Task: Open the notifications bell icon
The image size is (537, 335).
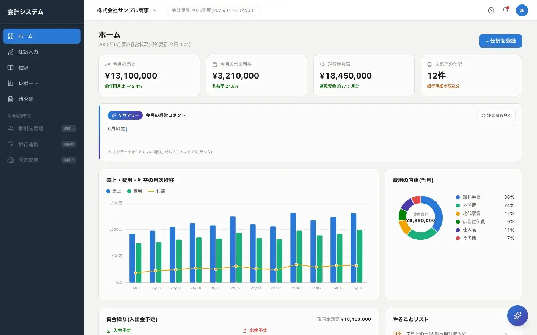Action: [x=505, y=10]
